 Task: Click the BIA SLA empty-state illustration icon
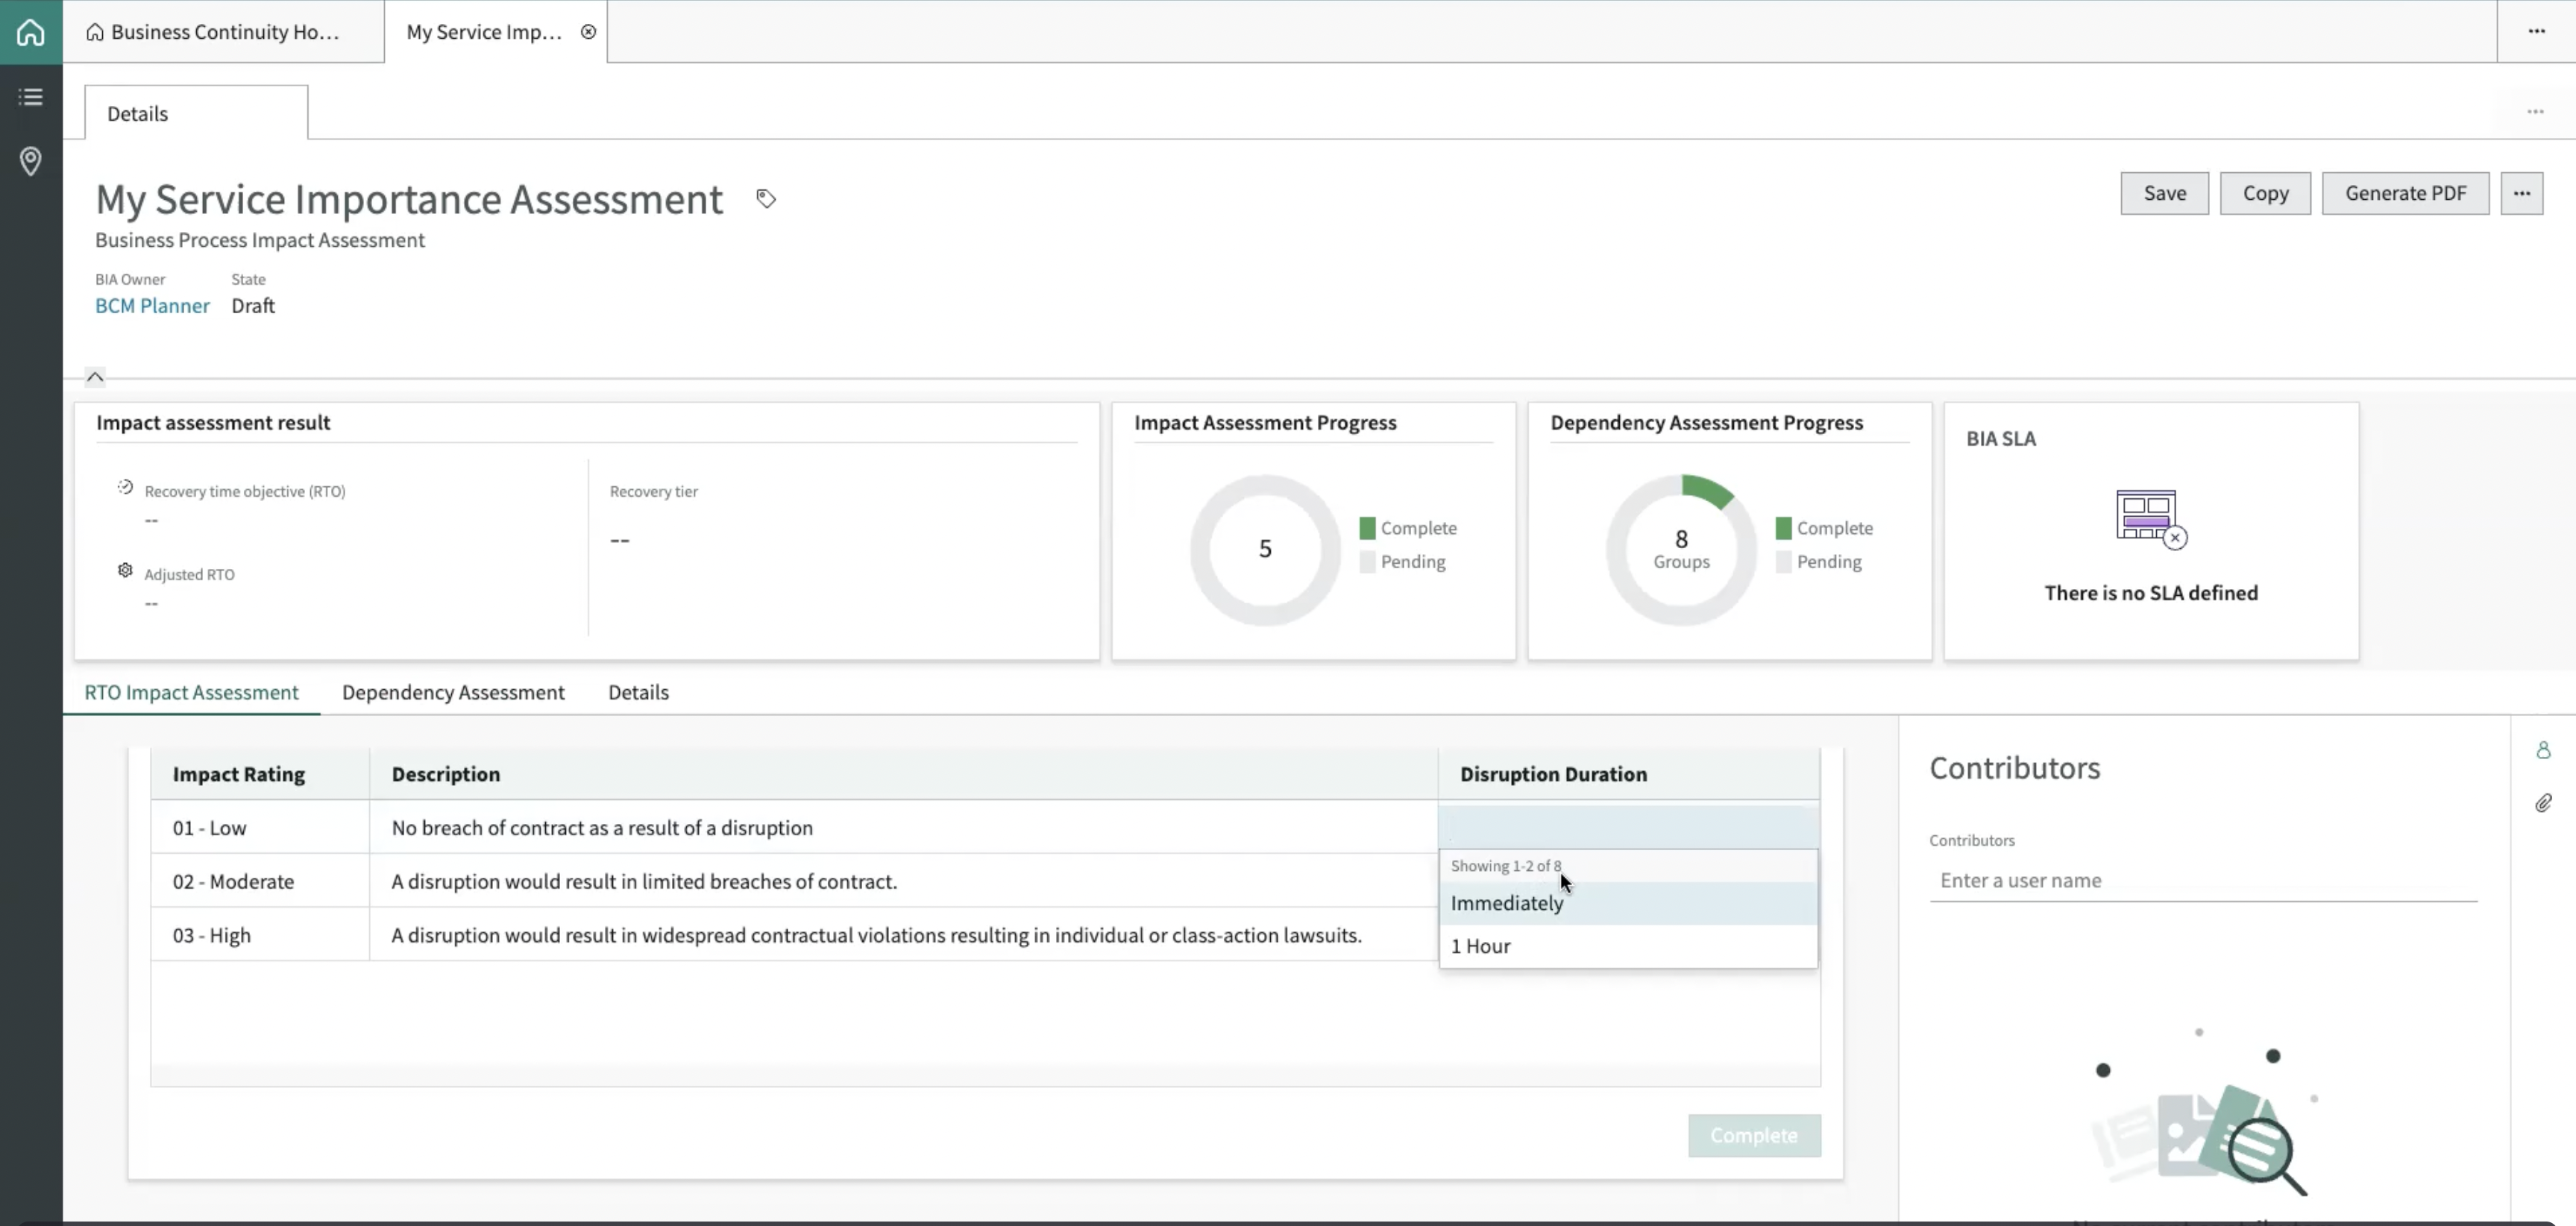click(x=2151, y=519)
